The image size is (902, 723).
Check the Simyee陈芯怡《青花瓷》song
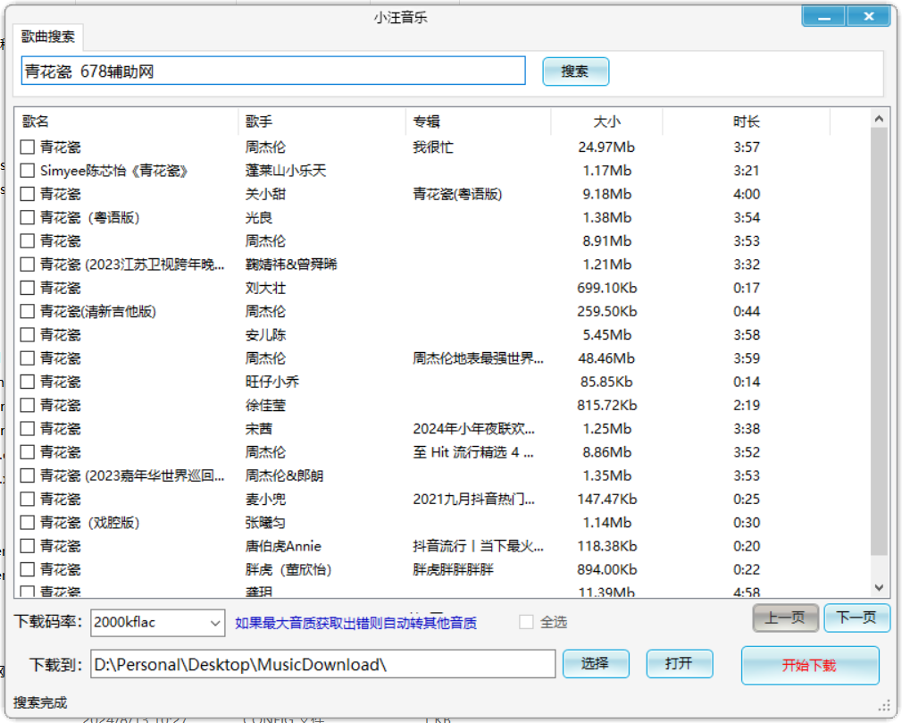coord(27,170)
